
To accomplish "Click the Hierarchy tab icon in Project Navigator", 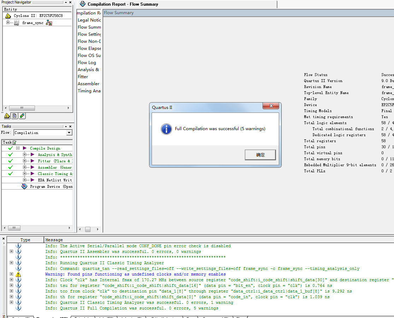I will [x=7, y=116].
